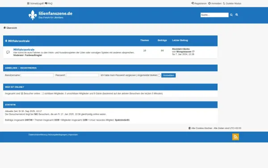
Task: Open the FAQ link
Action: 49,4
